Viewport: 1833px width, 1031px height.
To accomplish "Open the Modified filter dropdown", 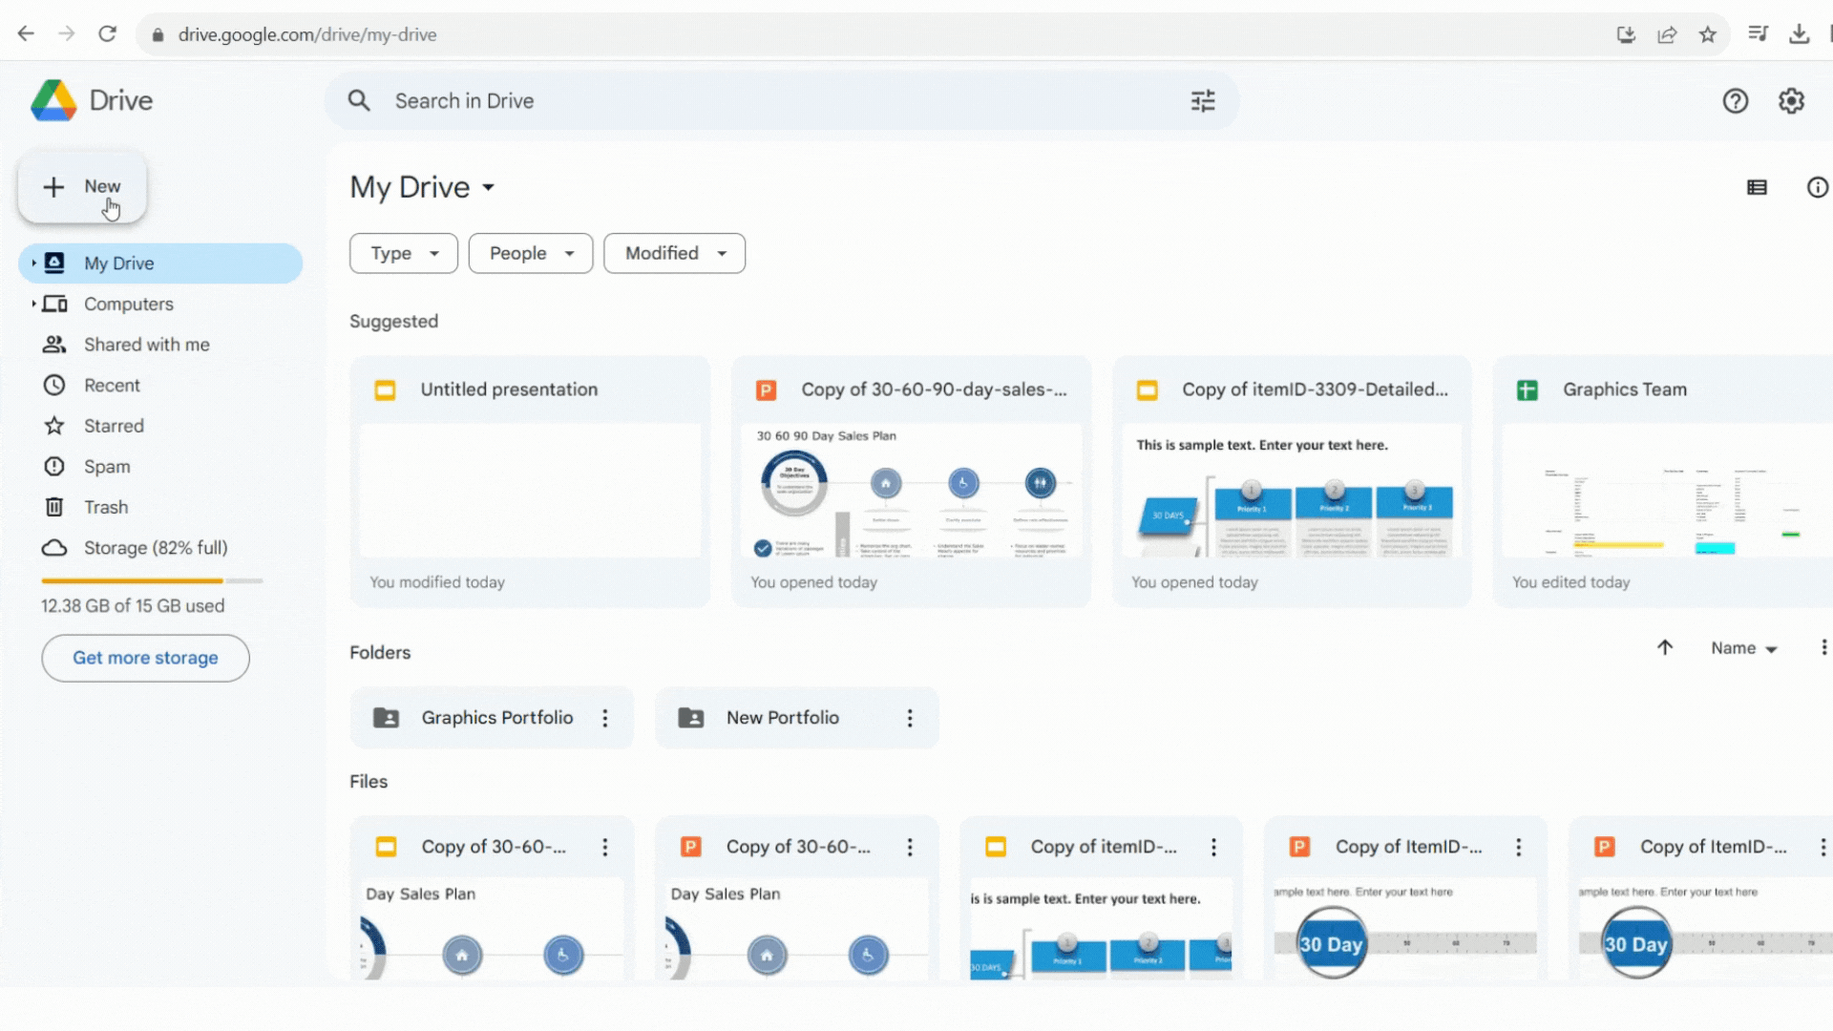I will coord(674,254).
